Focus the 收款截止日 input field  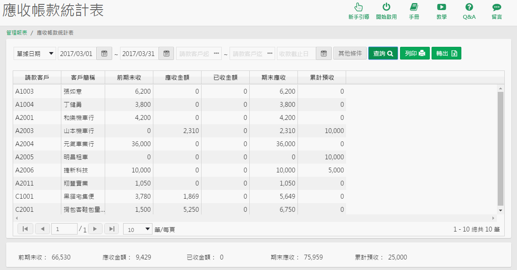click(x=297, y=53)
